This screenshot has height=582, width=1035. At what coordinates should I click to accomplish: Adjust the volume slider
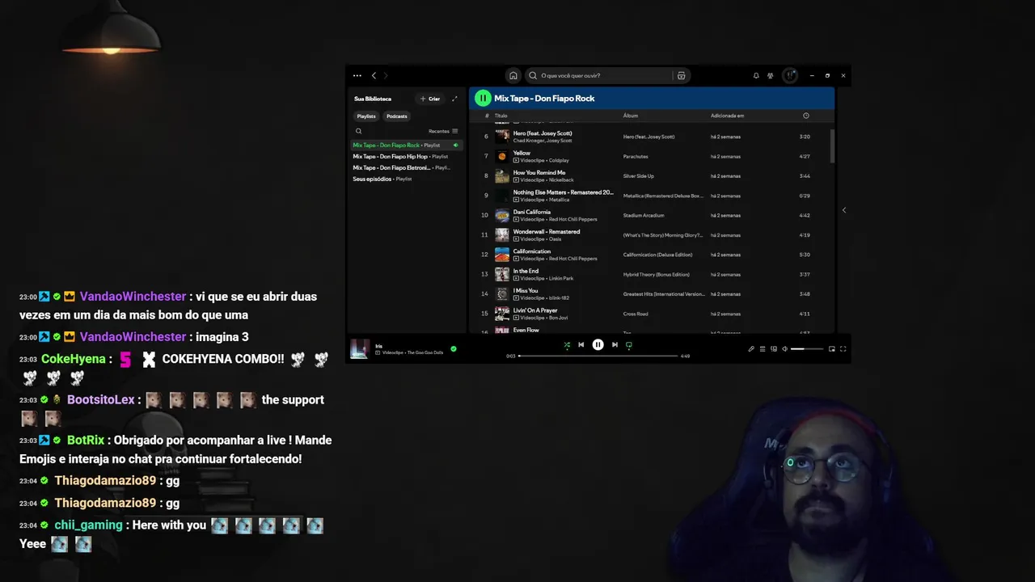pyautogui.click(x=807, y=348)
